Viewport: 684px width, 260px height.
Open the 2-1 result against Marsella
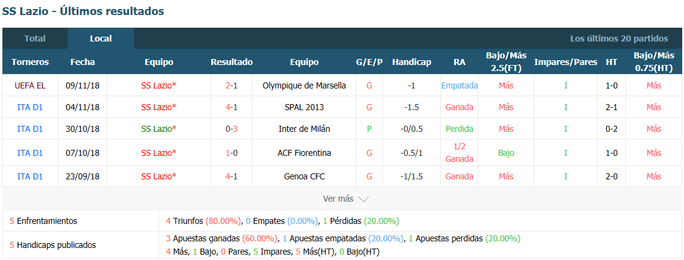(x=232, y=86)
